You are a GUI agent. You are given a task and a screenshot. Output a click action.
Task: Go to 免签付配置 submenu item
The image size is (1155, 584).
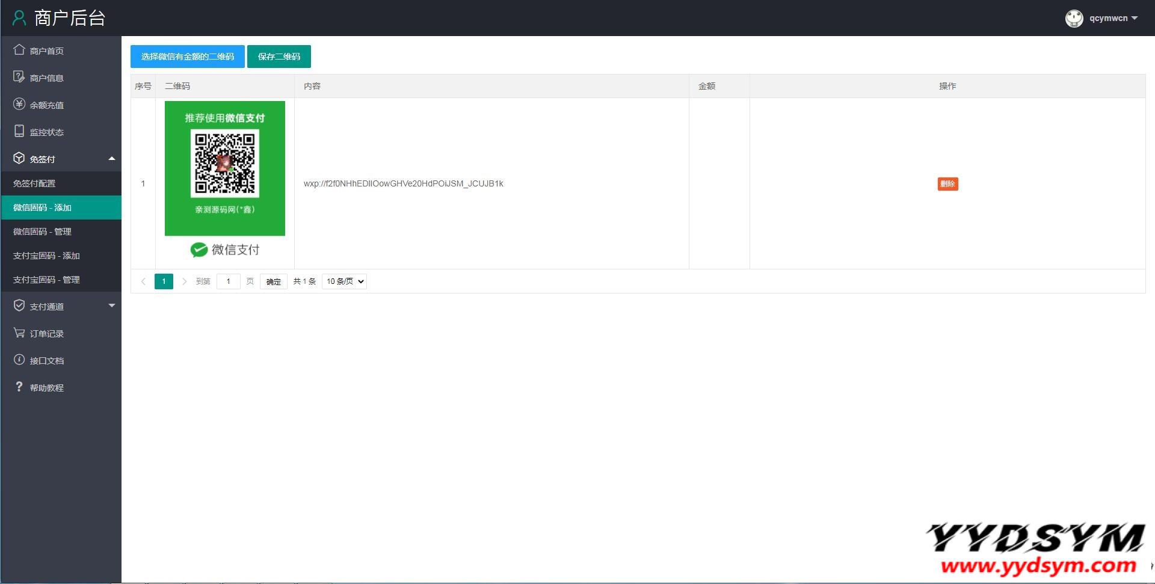[x=34, y=183]
